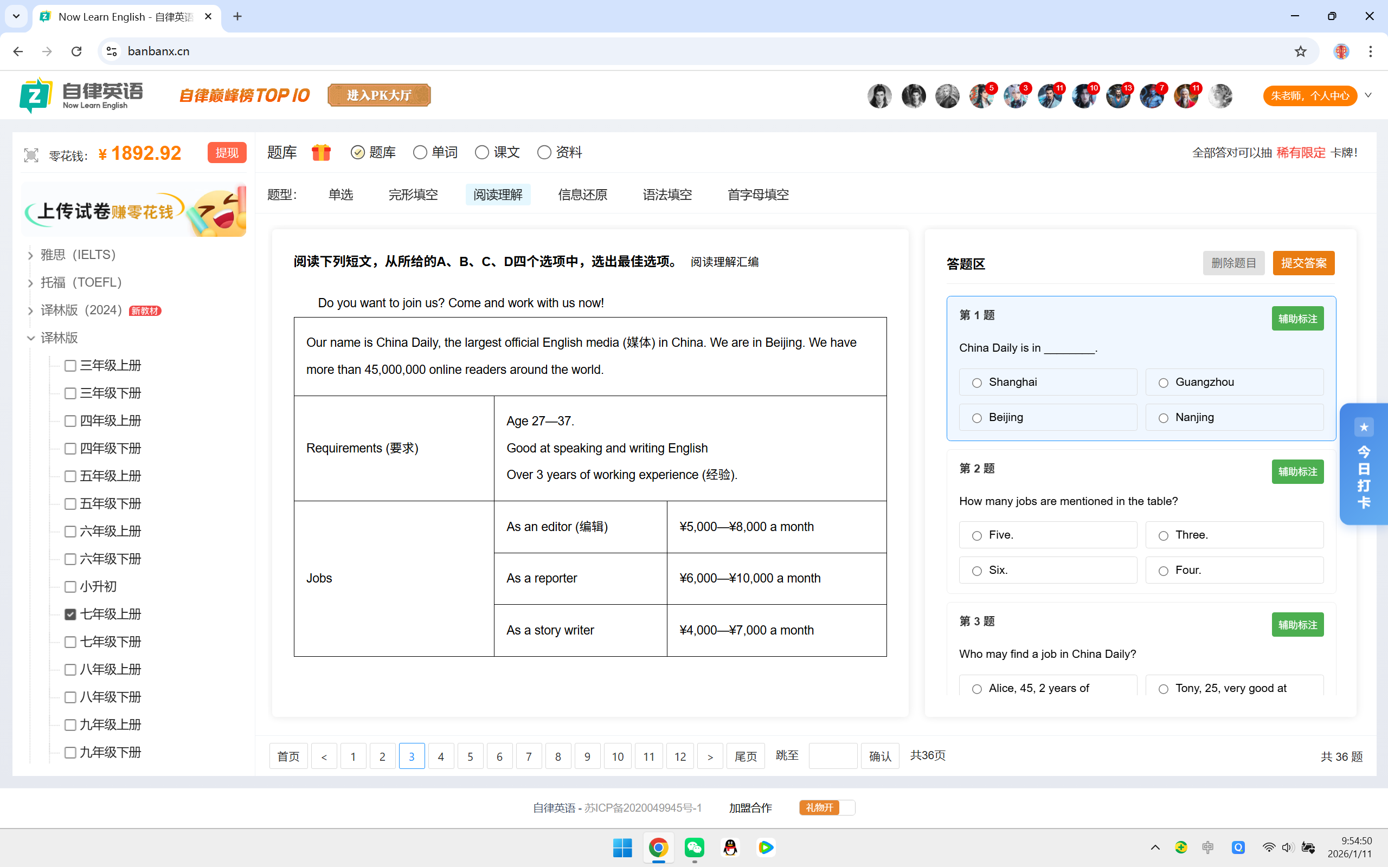Select the 单词 radio option
1388x867 pixels.
click(420, 152)
